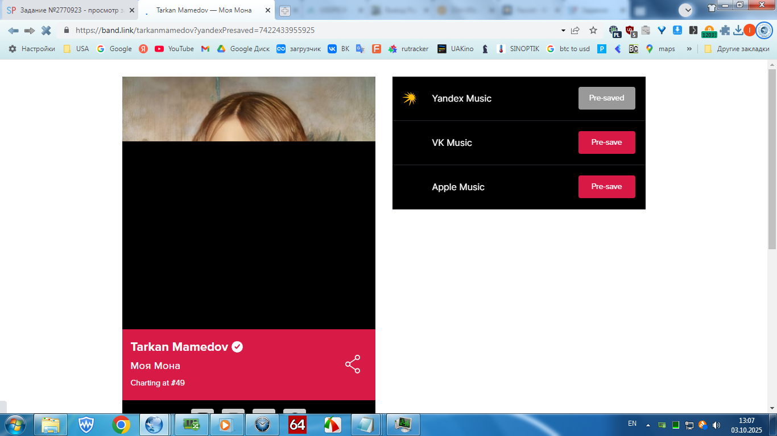This screenshot has width=777, height=436.
Task: Click the share icon on artist card
Action: (x=353, y=364)
